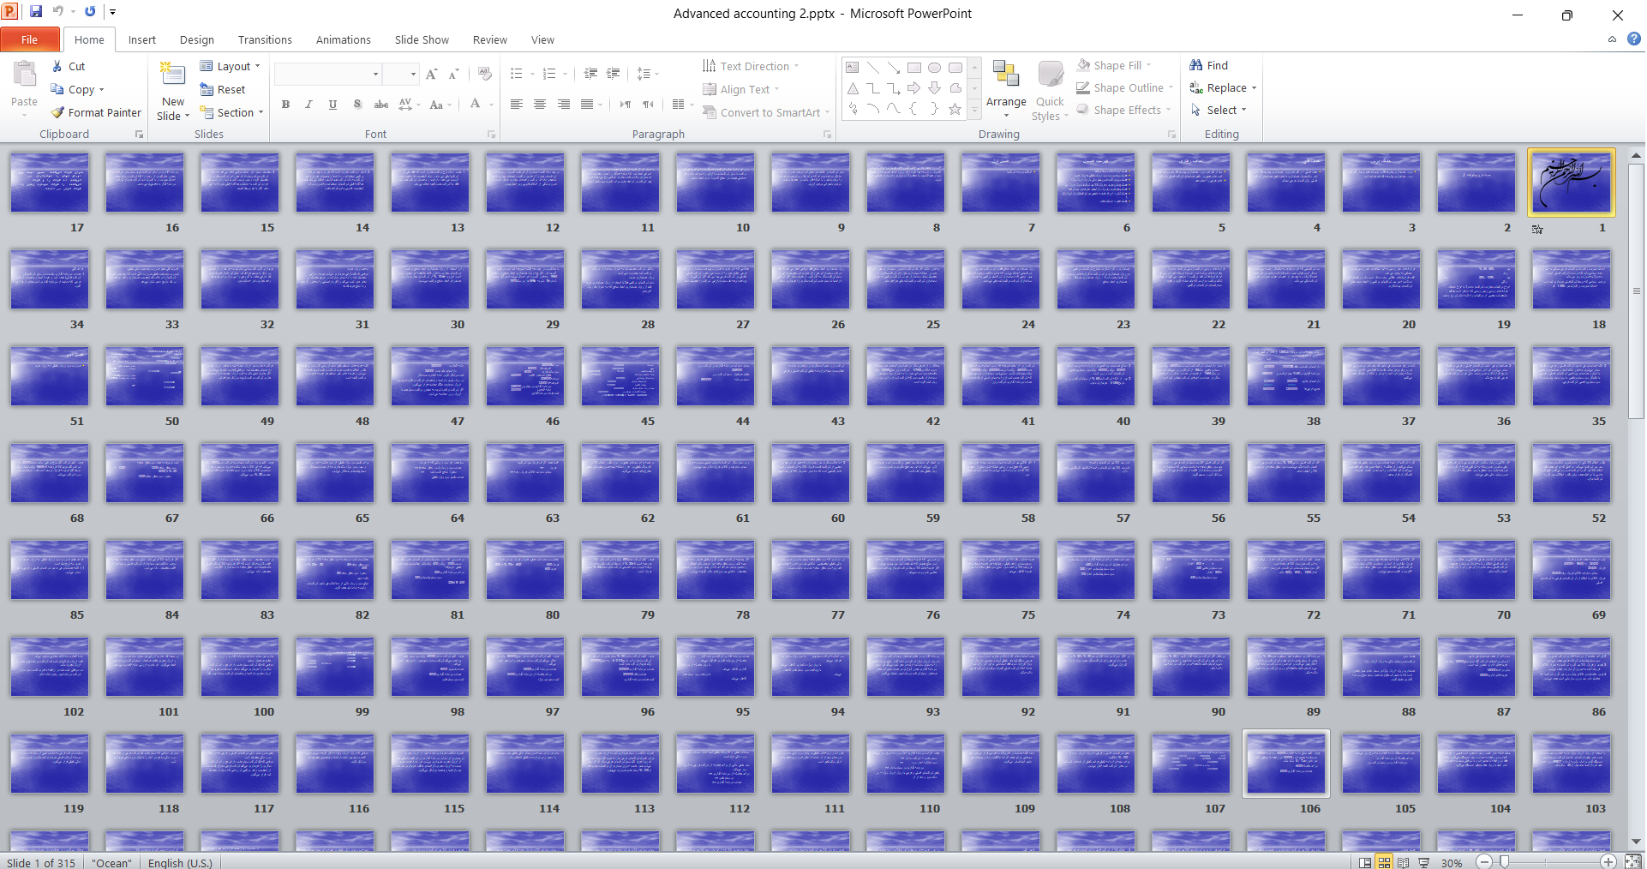Switch to the Design tab
Viewport: 1647px width, 869px height.
click(197, 39)
